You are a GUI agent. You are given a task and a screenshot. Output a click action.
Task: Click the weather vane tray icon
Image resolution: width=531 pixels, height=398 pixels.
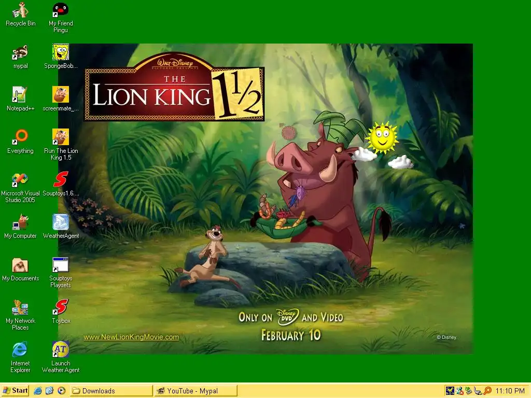click(450, 391)
